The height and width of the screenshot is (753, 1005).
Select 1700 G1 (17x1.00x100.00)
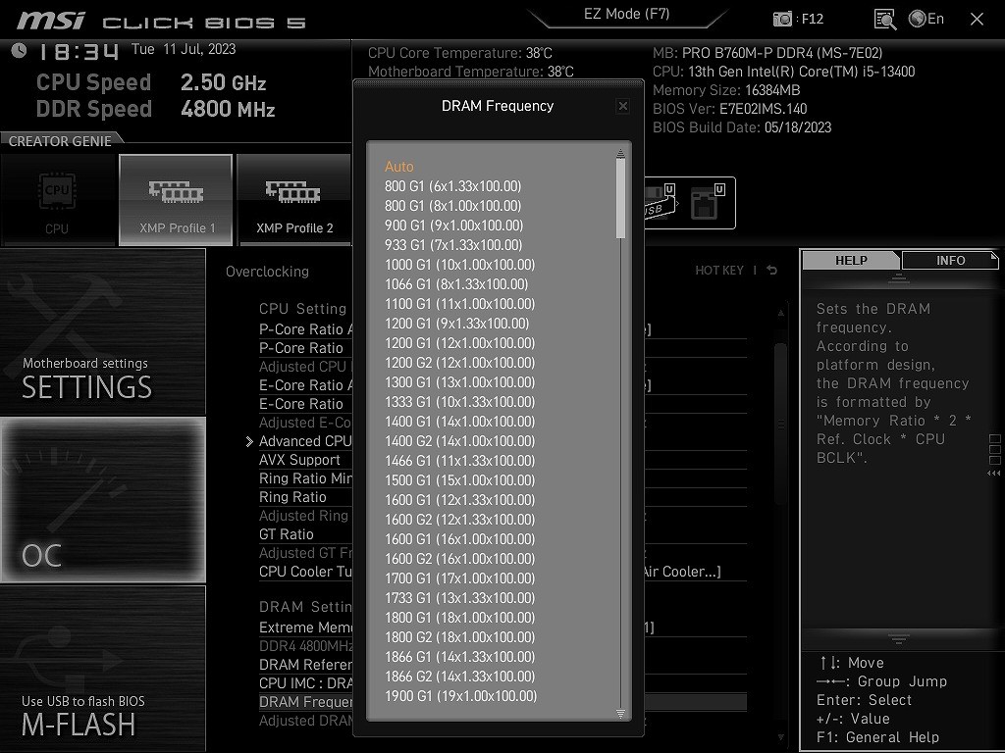coord(459,578)
